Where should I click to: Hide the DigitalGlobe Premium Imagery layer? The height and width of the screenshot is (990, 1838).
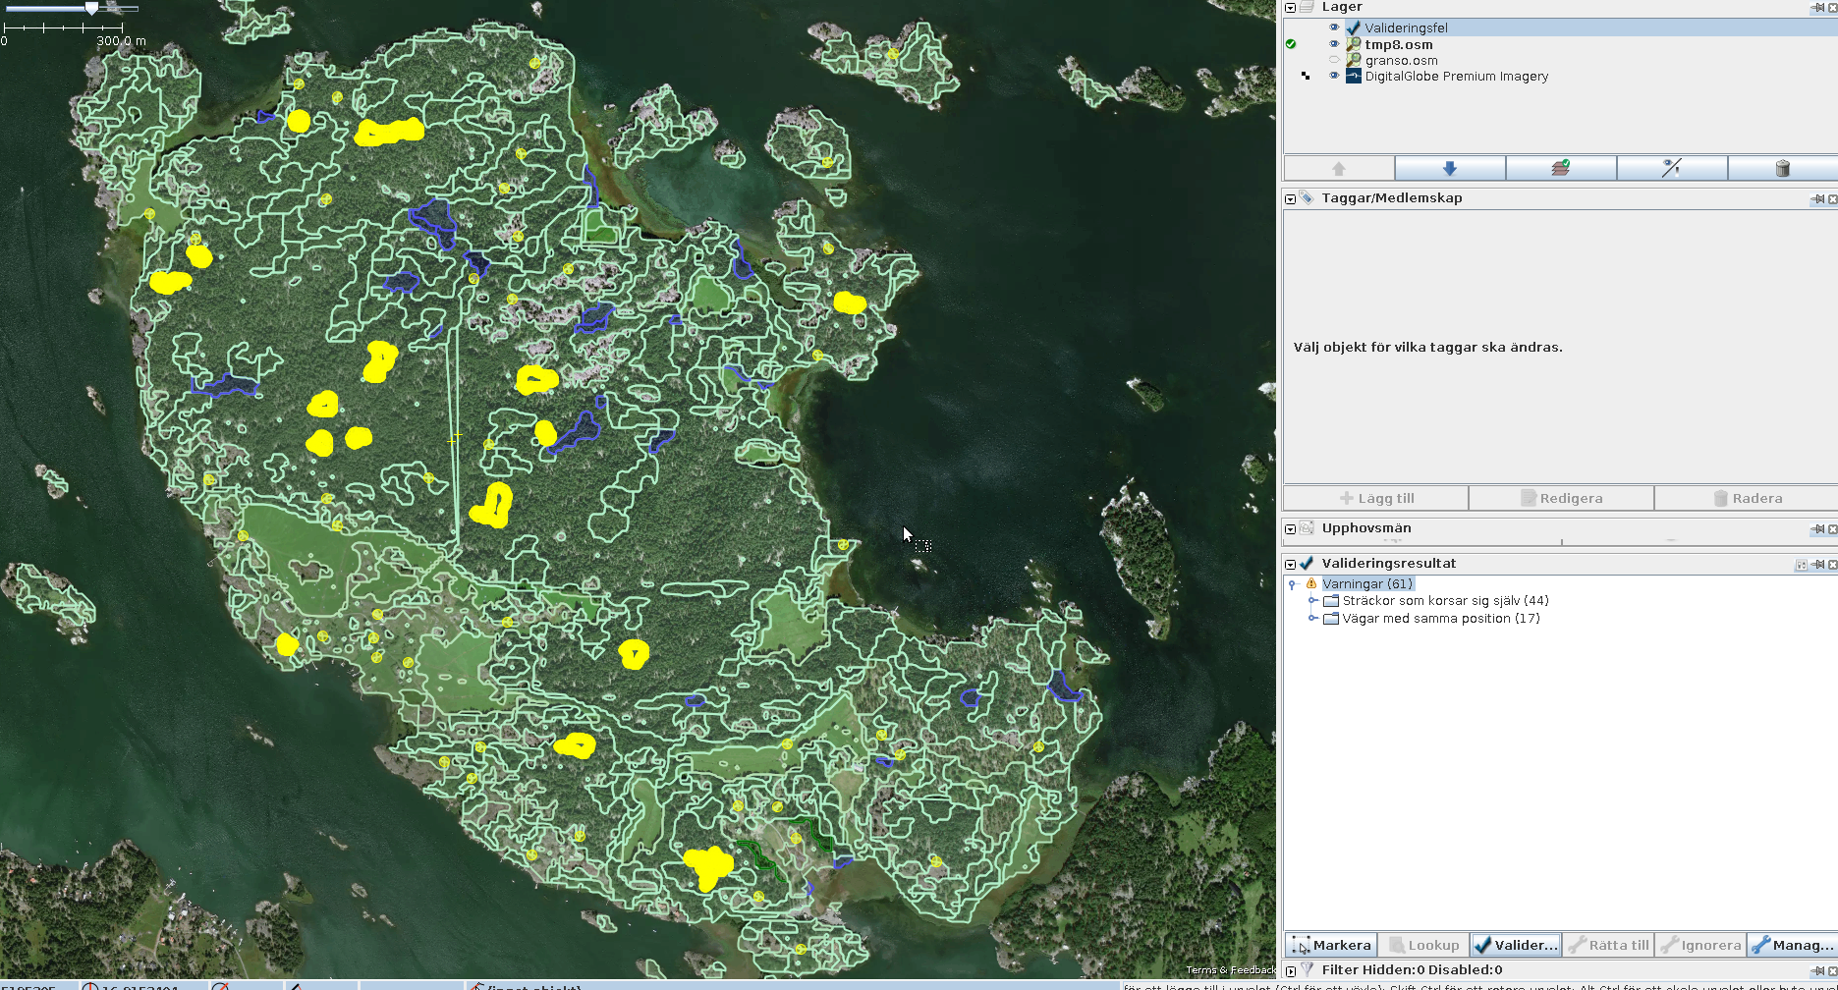1334,76
